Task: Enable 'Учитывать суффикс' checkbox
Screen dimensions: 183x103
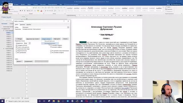Action: coord(51,47)
